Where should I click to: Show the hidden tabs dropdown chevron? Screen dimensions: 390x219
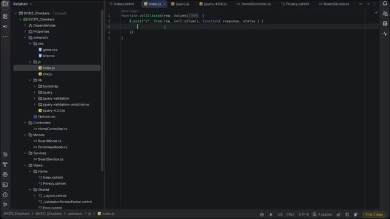point(368,4)
